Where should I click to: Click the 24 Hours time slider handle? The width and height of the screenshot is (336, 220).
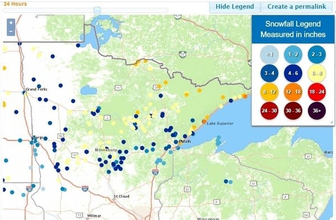97,10
